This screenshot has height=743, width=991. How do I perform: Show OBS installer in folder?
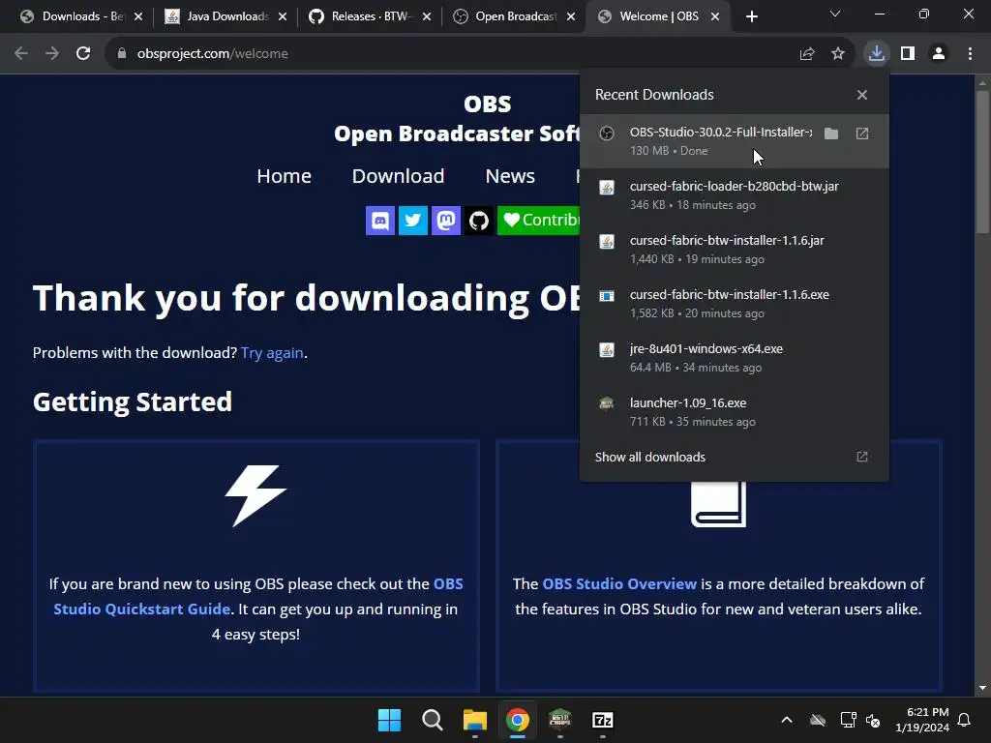point(831,134)
